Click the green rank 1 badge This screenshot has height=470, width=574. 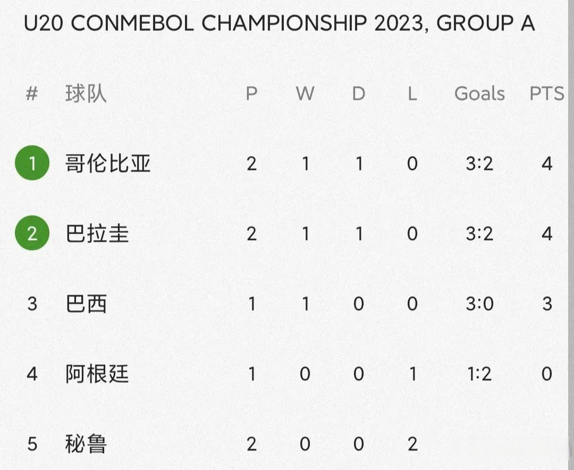pyautogui.click(x=32, y=163)
